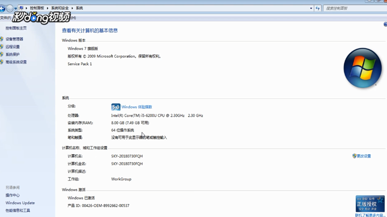Click shield icon beside 远程设置
This screenshot has height=217, width=387.
point(2,47)
